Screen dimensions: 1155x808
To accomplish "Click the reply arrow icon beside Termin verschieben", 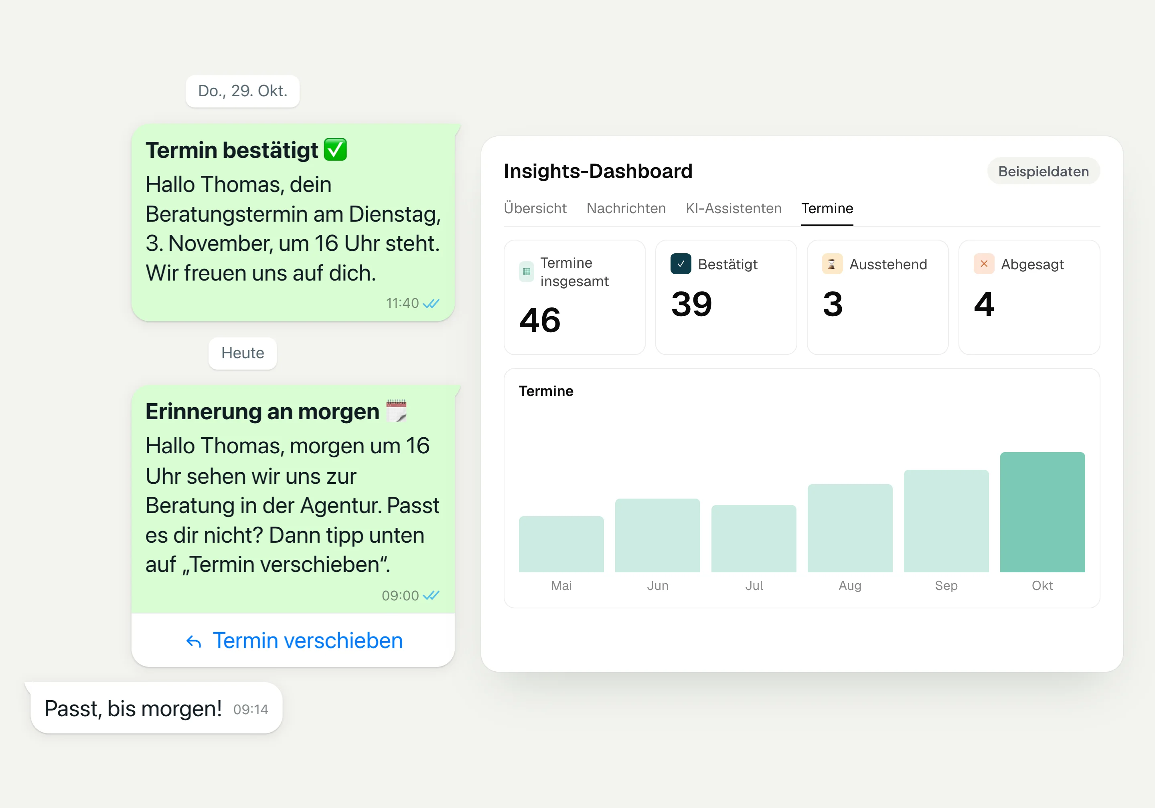I will coord(194,642).
